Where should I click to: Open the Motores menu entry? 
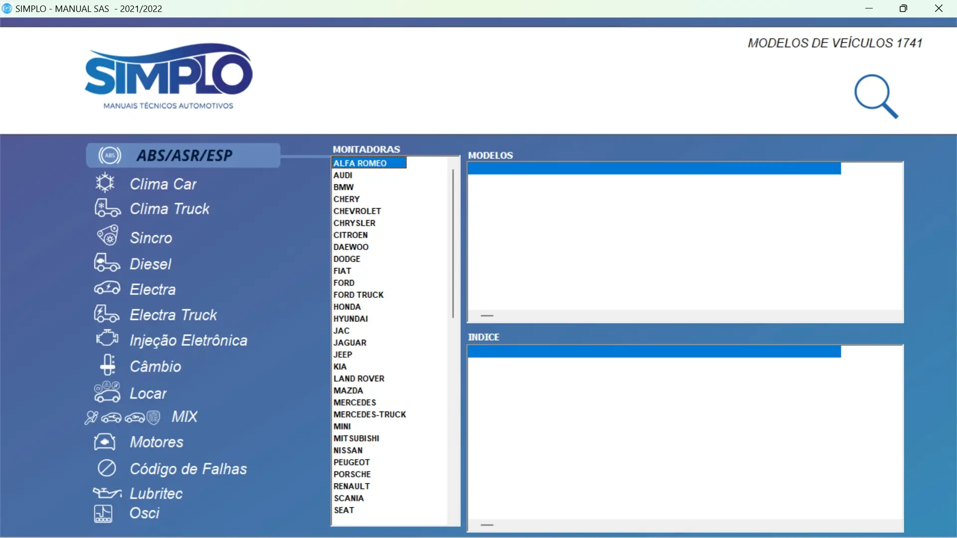pyautogui.click(x=156, y=442)
